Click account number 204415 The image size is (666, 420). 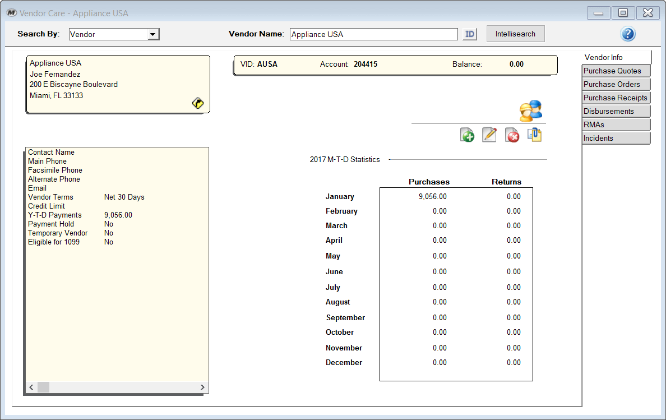click(366, 64)
